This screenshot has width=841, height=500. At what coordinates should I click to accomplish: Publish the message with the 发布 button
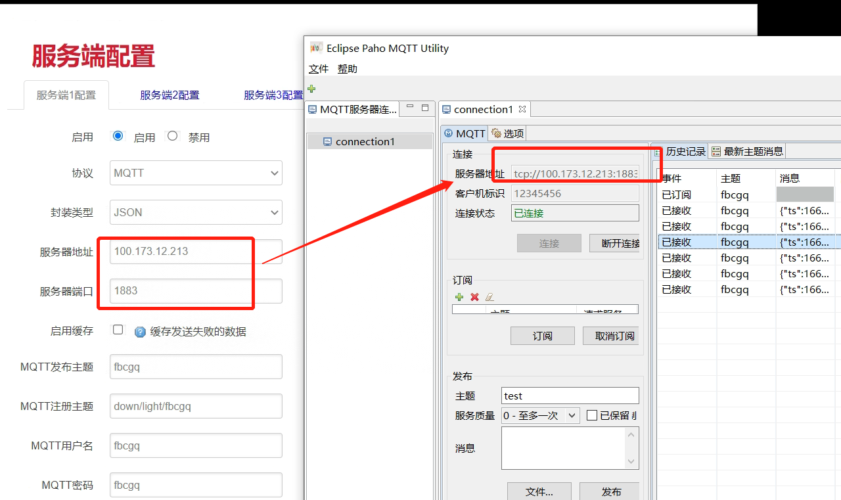[x=610, y=491]
